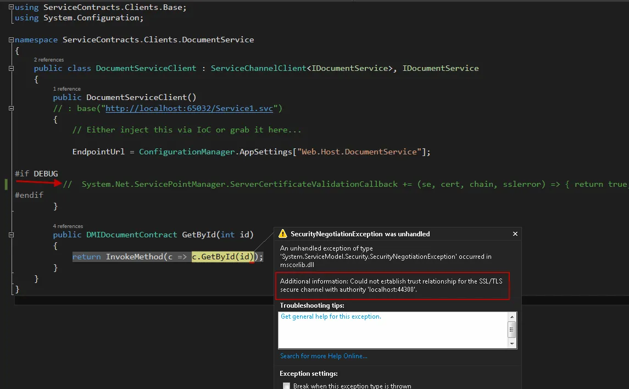This screenshot has height=389, width=629.
Task: Collapse the DocumentServiceClient class block
Action: click(11, 68)
